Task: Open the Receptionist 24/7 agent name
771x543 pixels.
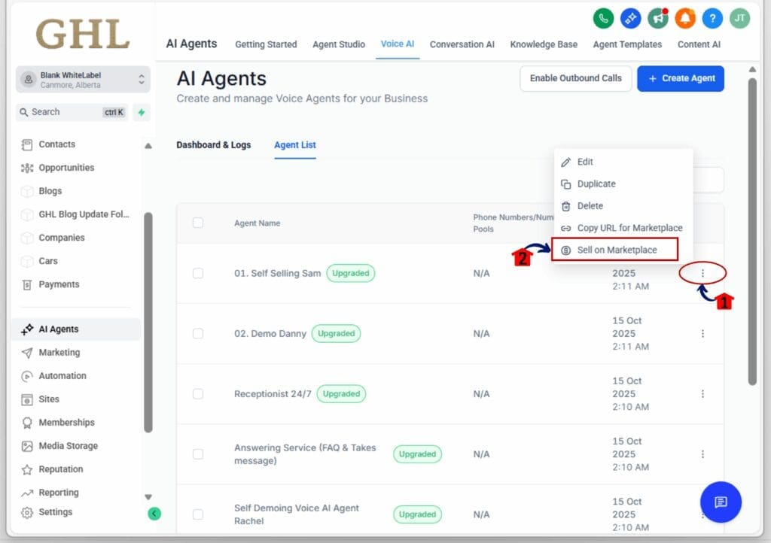Action: tap(273, 394)
